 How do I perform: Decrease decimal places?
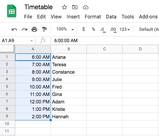tap(103, 30)
